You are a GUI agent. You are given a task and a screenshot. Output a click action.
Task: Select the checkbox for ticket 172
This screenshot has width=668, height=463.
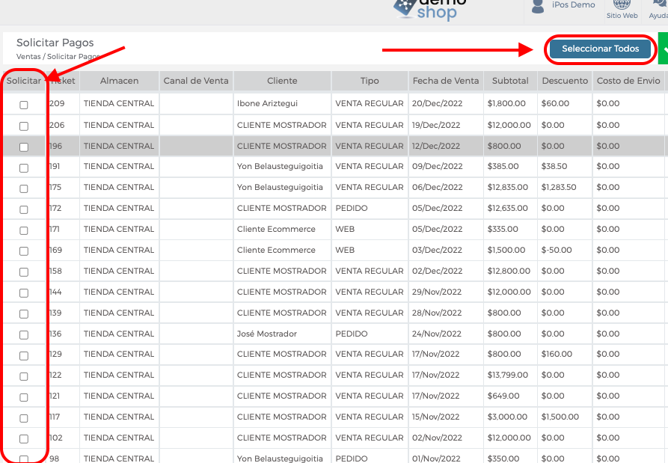[24, 209]
